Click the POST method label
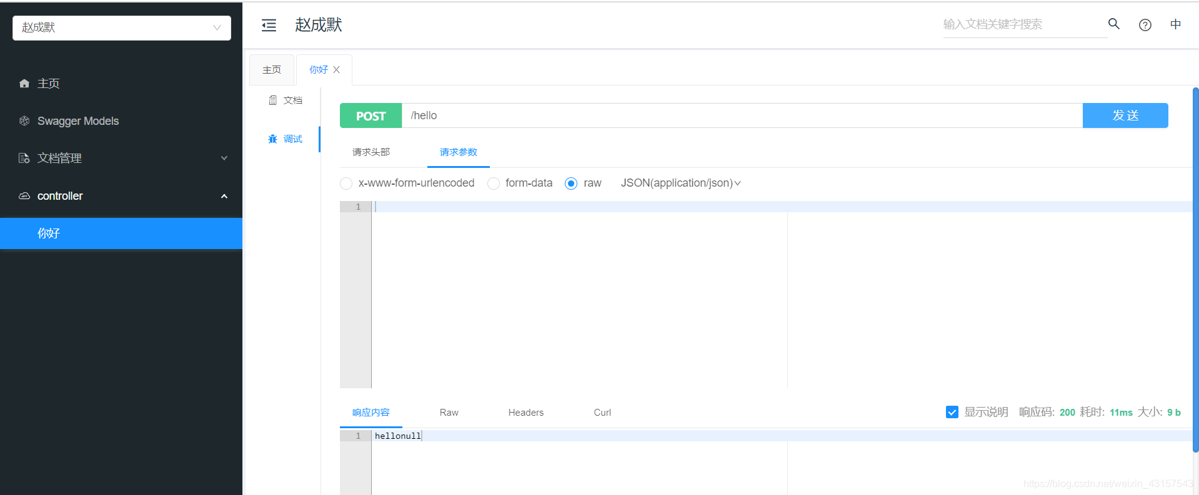Viewport: 1199px width, 495px height. [x=371, y=115]
